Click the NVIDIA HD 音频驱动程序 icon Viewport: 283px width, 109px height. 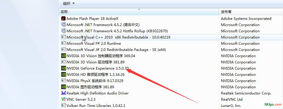coord(63,74)
